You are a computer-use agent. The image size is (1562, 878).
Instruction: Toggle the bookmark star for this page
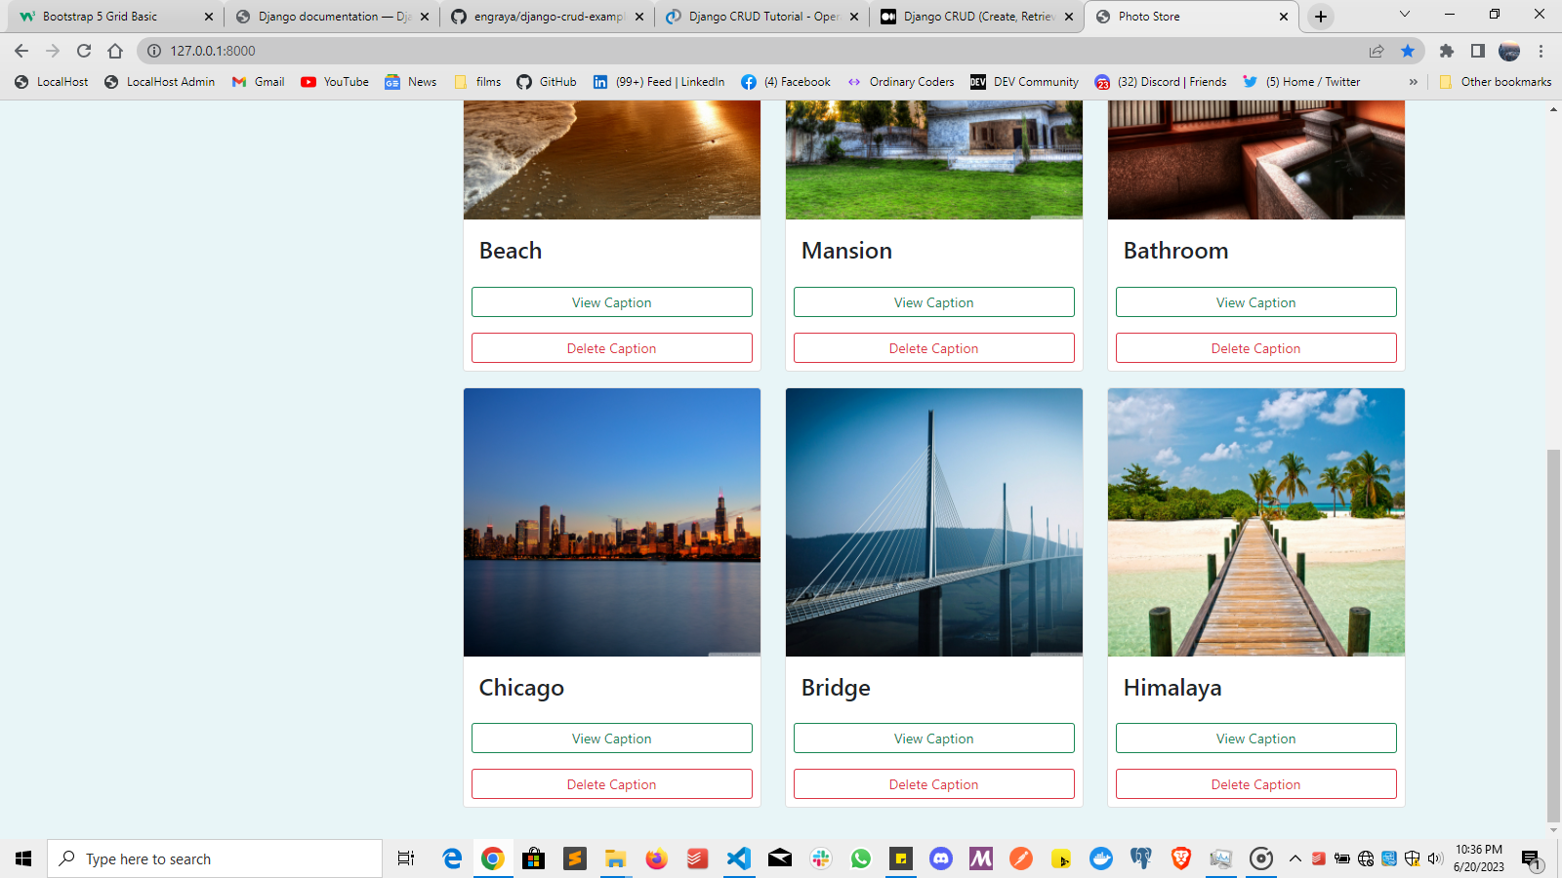point(1408,49)
